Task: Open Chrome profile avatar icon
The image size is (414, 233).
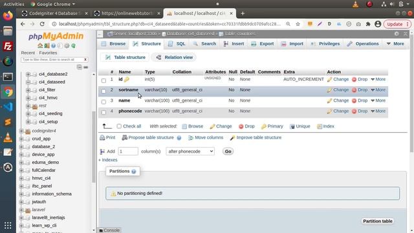Action: [378, 24]
